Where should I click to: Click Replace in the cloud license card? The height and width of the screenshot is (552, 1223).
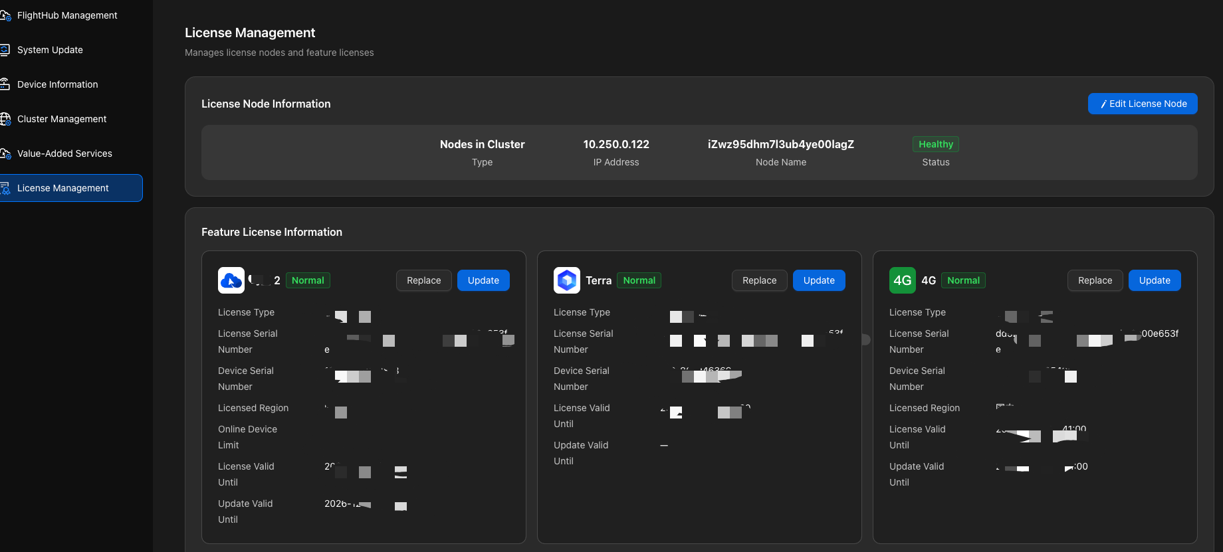[x=424, y=280]
